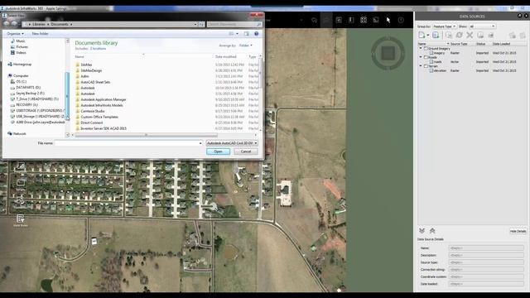This screenshot has height=298, width=530.
Task: Collapse the Ground Imagery tree group
Action: pos(421,48)
